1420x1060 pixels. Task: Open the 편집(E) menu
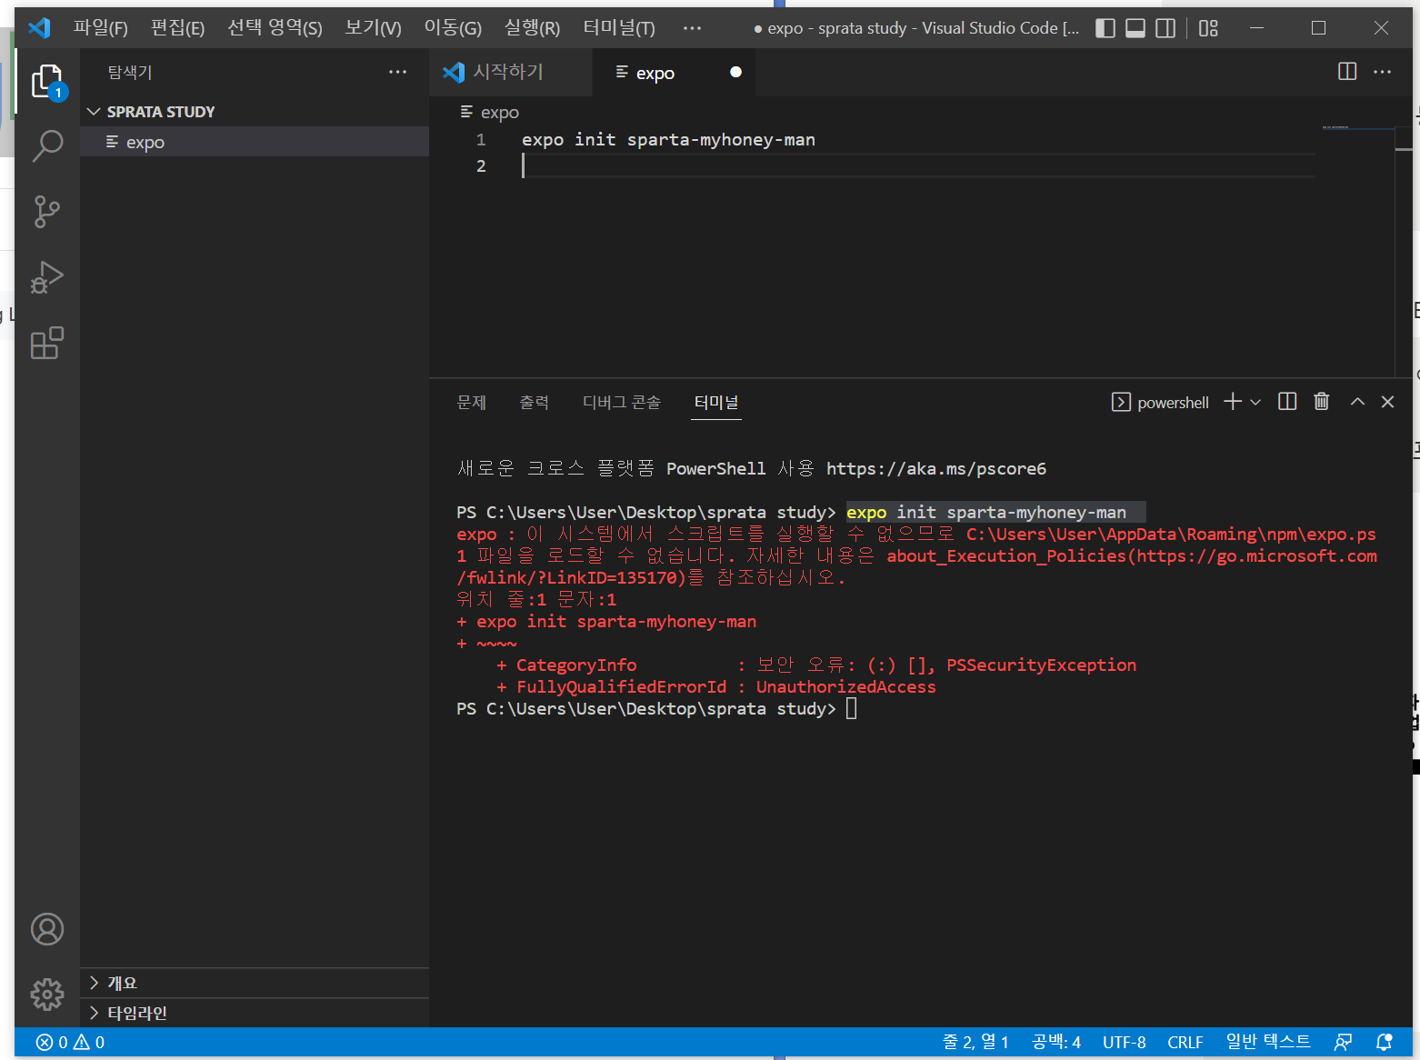[x=177, y=28]
